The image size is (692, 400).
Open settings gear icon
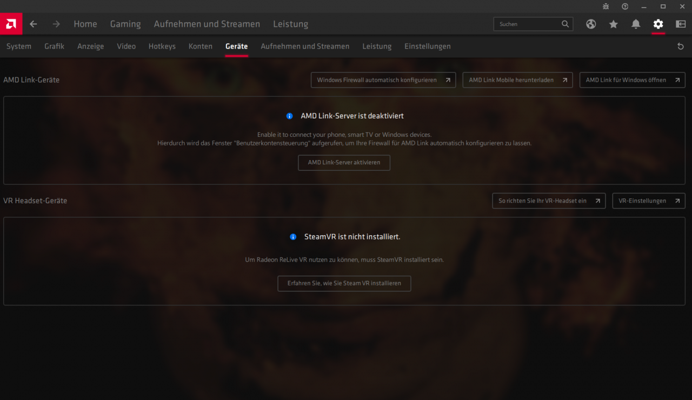[x=658, y=24]
